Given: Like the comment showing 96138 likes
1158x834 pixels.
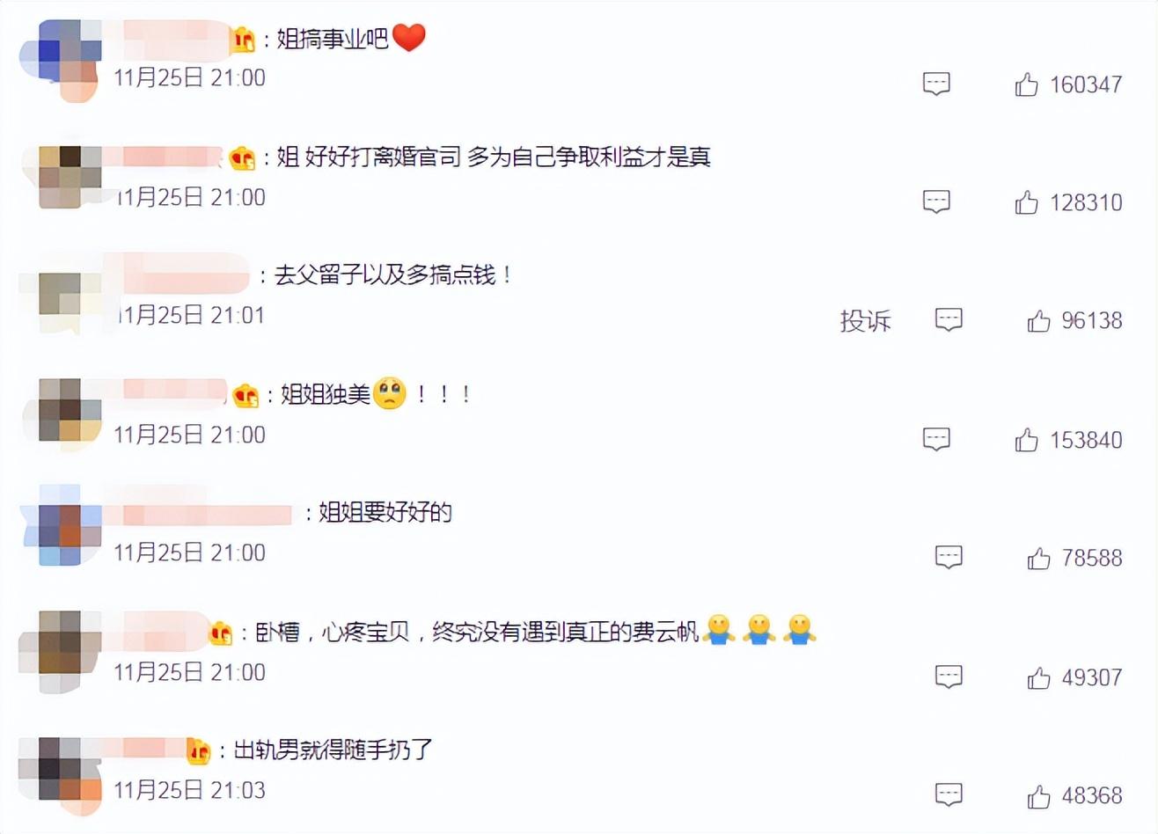Looking at the screenshot, I should [1038, 320].
